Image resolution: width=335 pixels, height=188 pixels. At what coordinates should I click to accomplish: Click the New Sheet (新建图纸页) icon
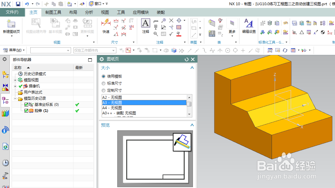pyautogui.click(x=11, y=24)
